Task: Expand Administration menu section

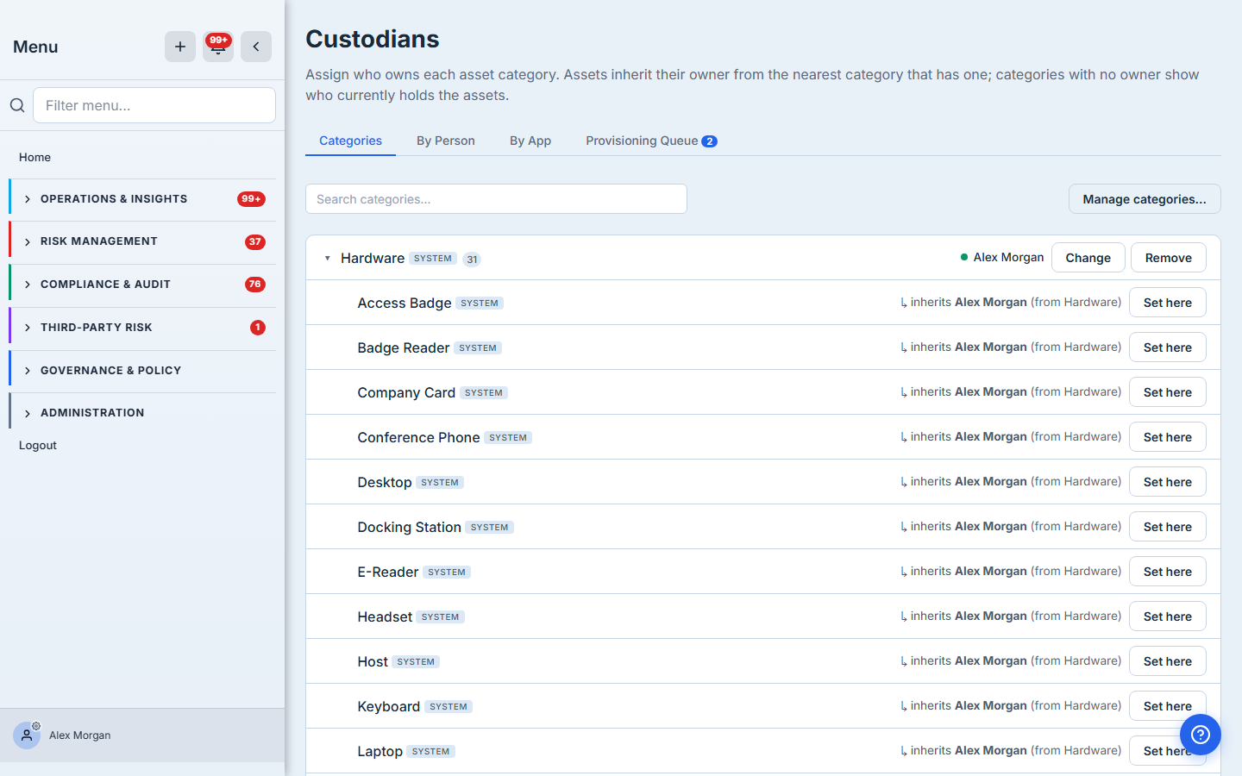Action: pyautogui.click(x=142, y=413)
